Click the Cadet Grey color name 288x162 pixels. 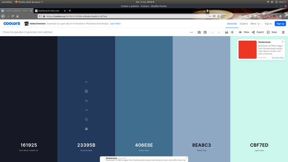tap(202, 150)
